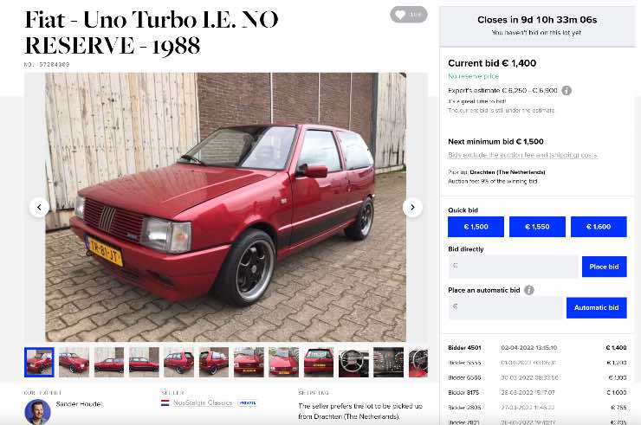
Task: Click the Place bid button
Action: click(605, 267)
